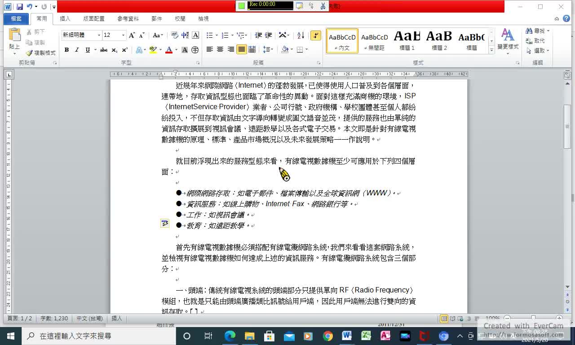Switch to the 版面配置 (Page Layout) tab
575x345 pixels.
pyautogui.click(x=94, y=18)
